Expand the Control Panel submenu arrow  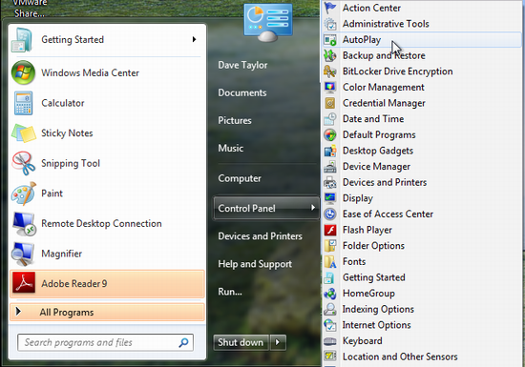point(313,208)
